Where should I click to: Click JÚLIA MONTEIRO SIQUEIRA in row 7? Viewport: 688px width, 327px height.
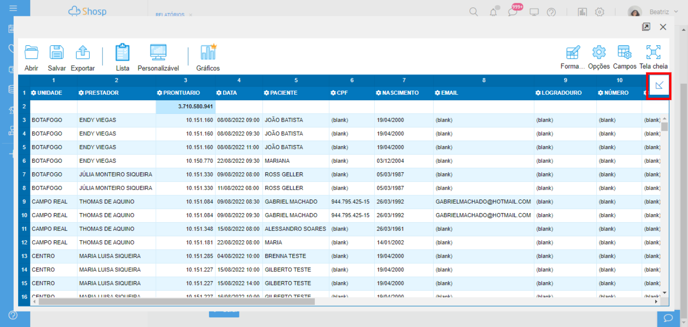[x=116, y=174]
